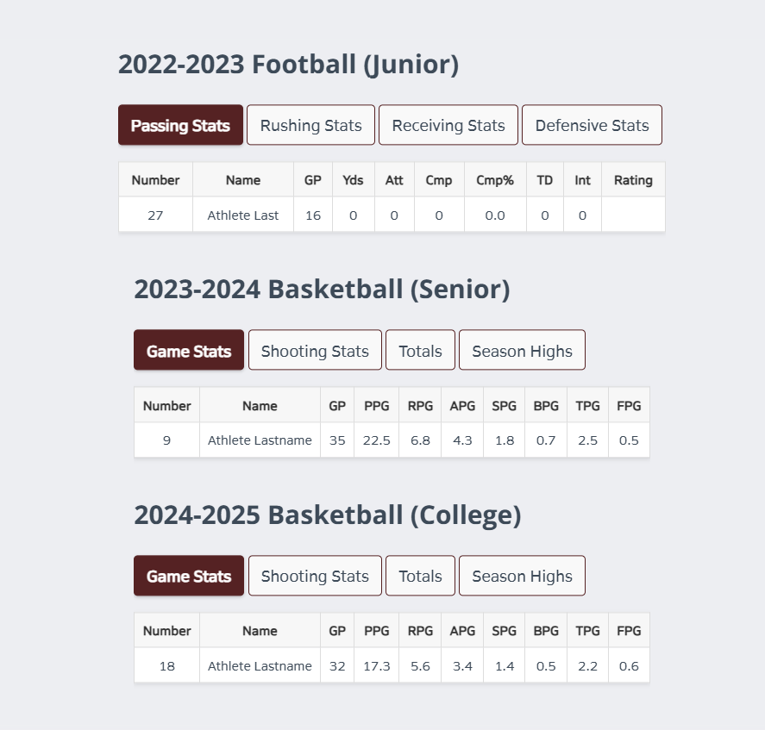Image resolution: width=765 pixels, height=730 pixels.
Task: Click PPG header in Senior Basketball table
Action: pos(377,405)
